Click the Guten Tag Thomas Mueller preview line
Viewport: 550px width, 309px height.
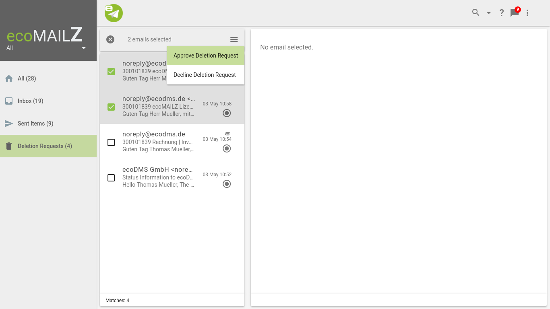158,149
